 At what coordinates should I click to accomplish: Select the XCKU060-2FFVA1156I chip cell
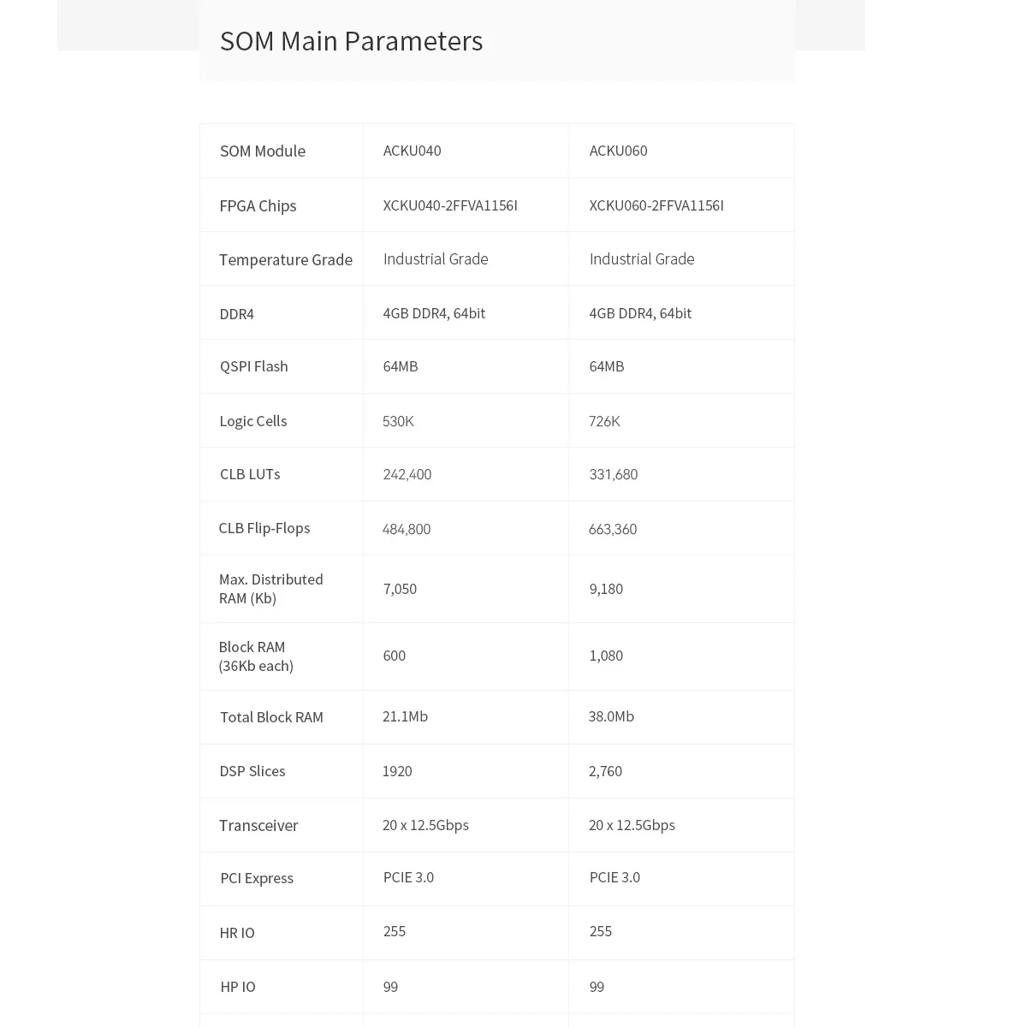coord(656,205)
